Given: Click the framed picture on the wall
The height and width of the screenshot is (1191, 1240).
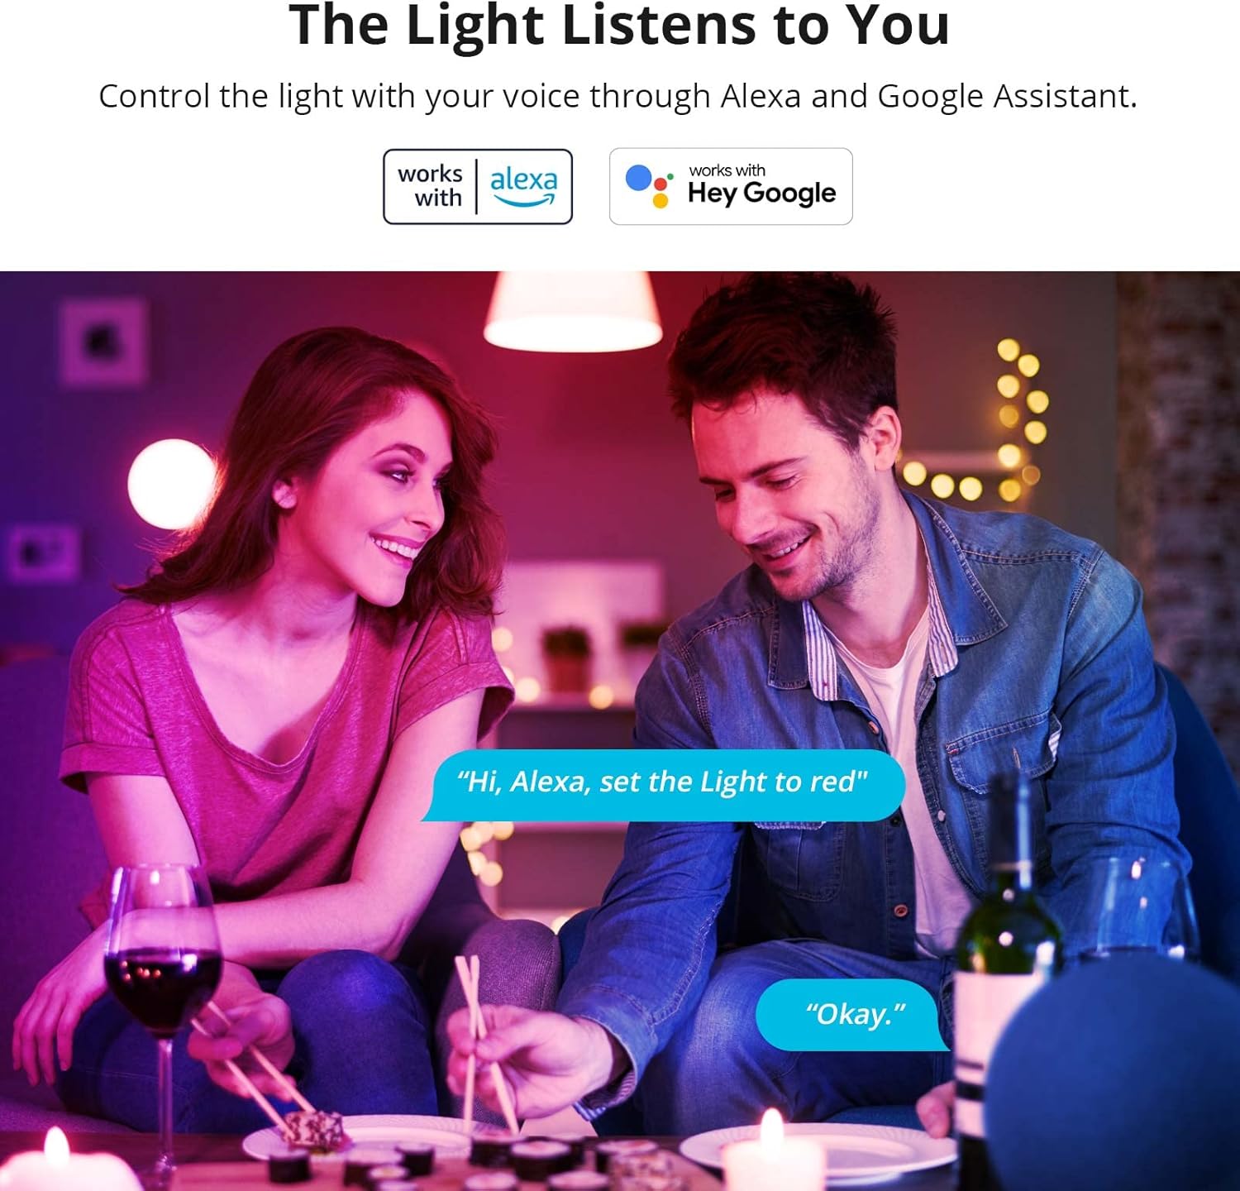Looking at the screenshot, I should click(x=104, y=342).
